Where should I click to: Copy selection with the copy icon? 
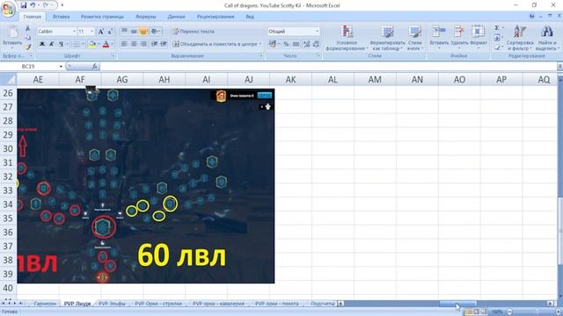27,38
